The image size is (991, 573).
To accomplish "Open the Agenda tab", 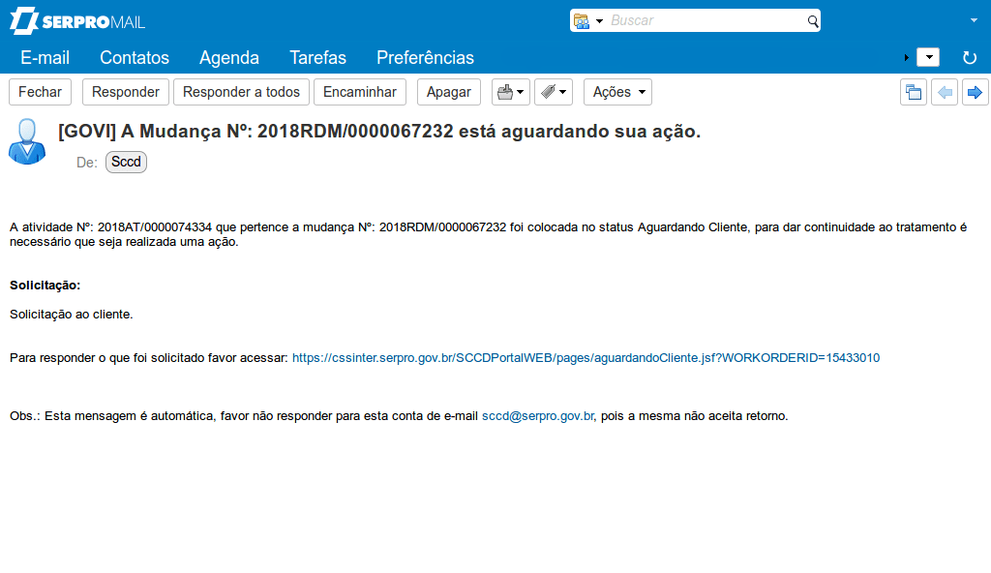I will coord(229,57).
